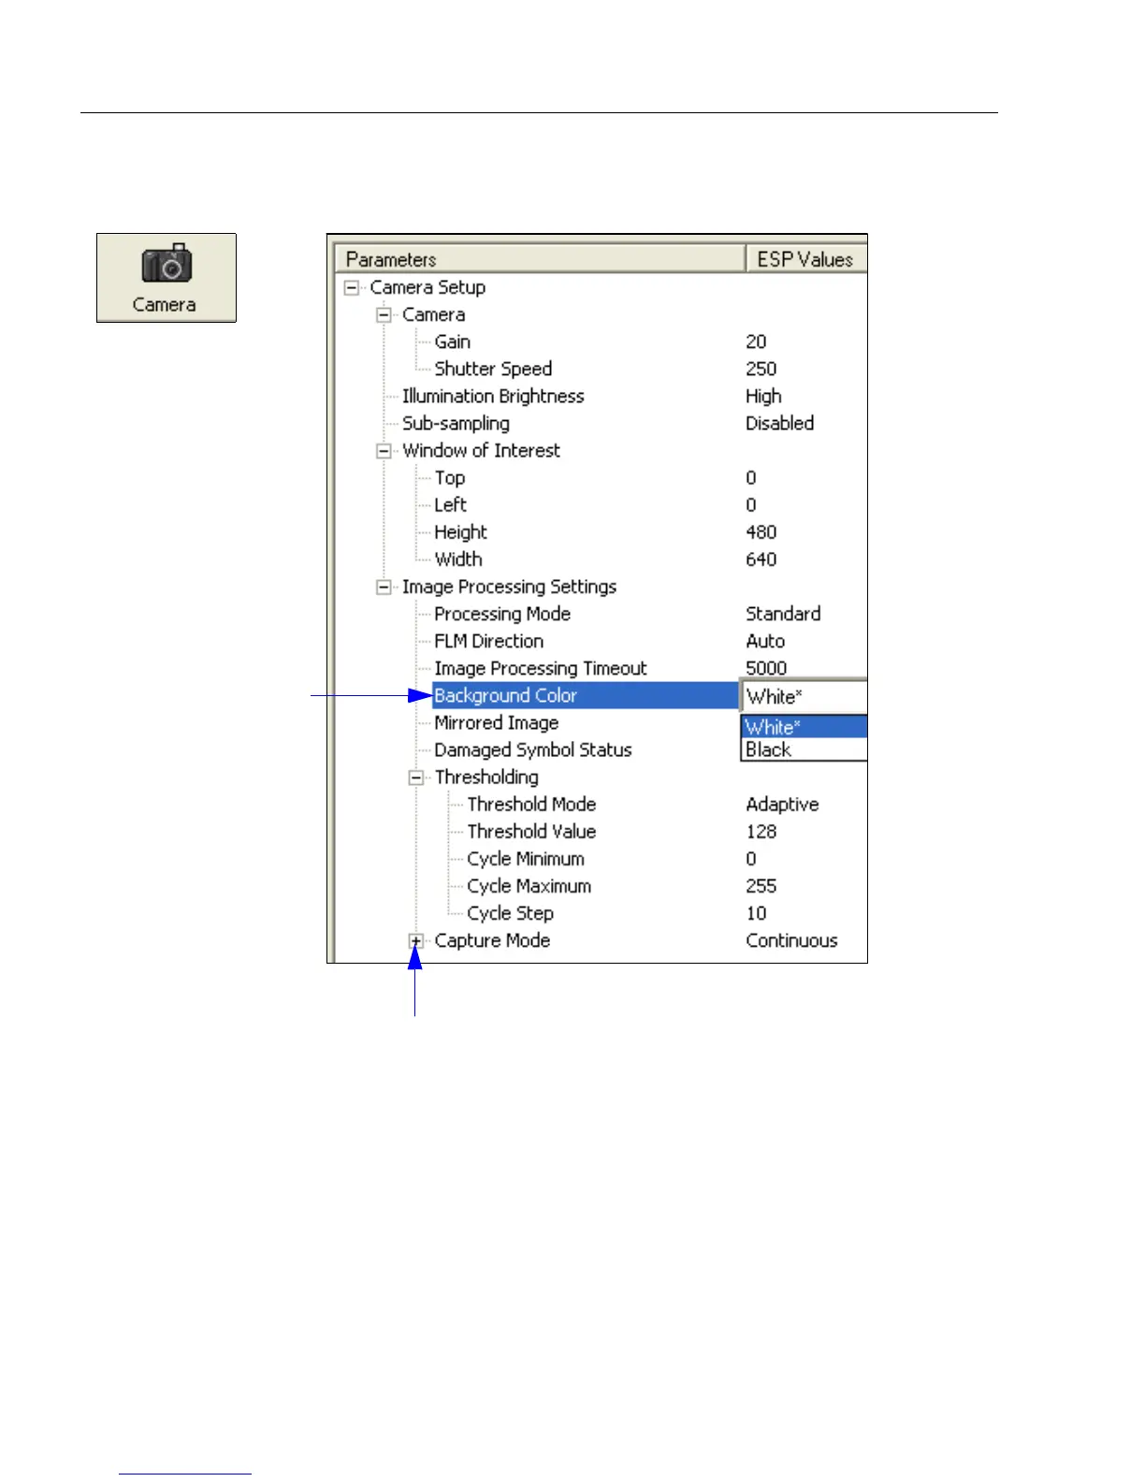
Task: Collapse the Window of Interest node
Action: pos(384,451)
